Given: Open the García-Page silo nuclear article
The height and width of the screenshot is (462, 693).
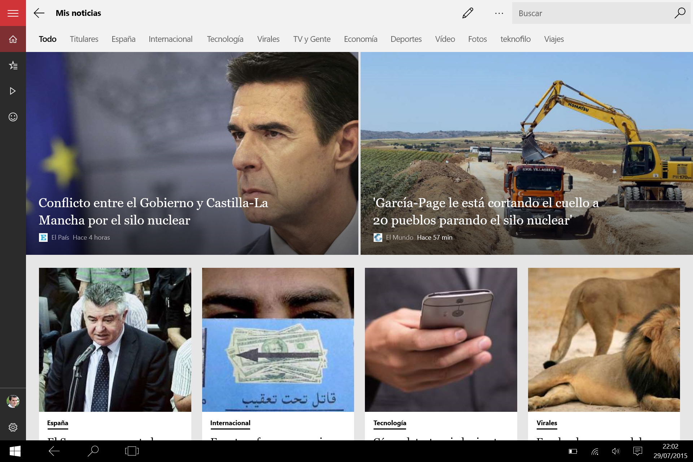Looking at the screenshot, I should [485, 212].
